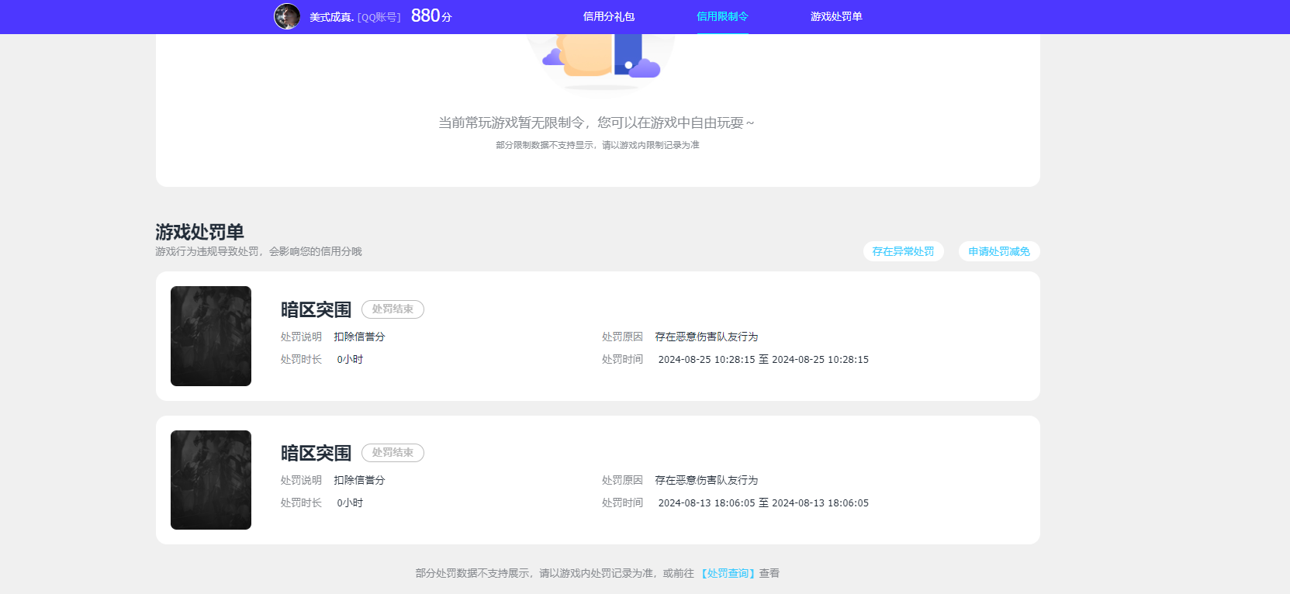The image size is (1290, 594).
Task: Click 扣除信誉分 in the 2024-08-13 penalty
Action: point(359,480)
